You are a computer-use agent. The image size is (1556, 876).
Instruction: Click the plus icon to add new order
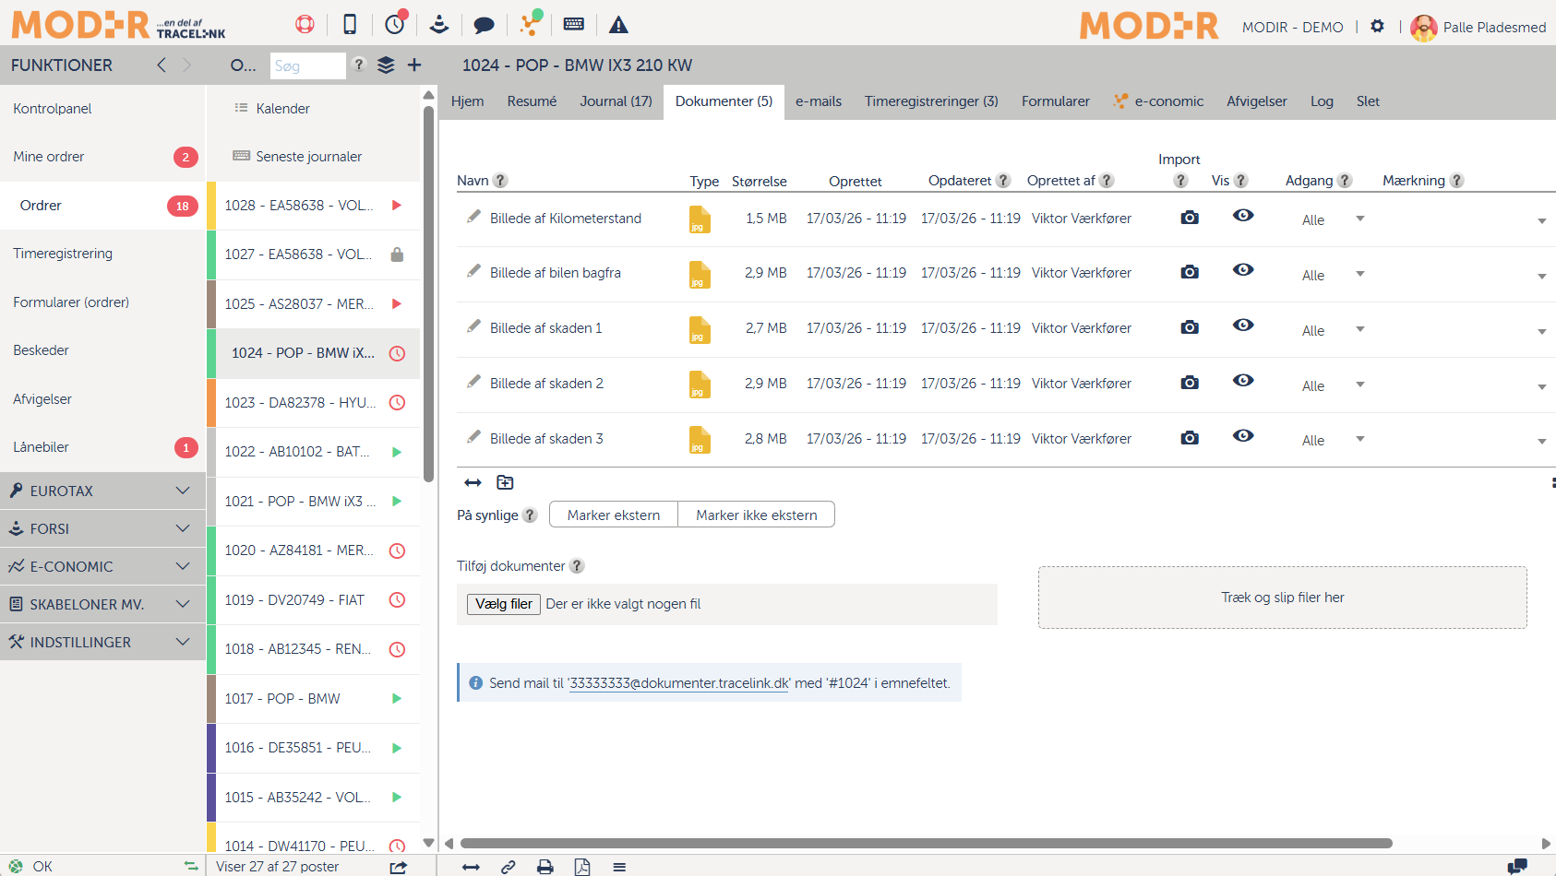tap(414, 65)
